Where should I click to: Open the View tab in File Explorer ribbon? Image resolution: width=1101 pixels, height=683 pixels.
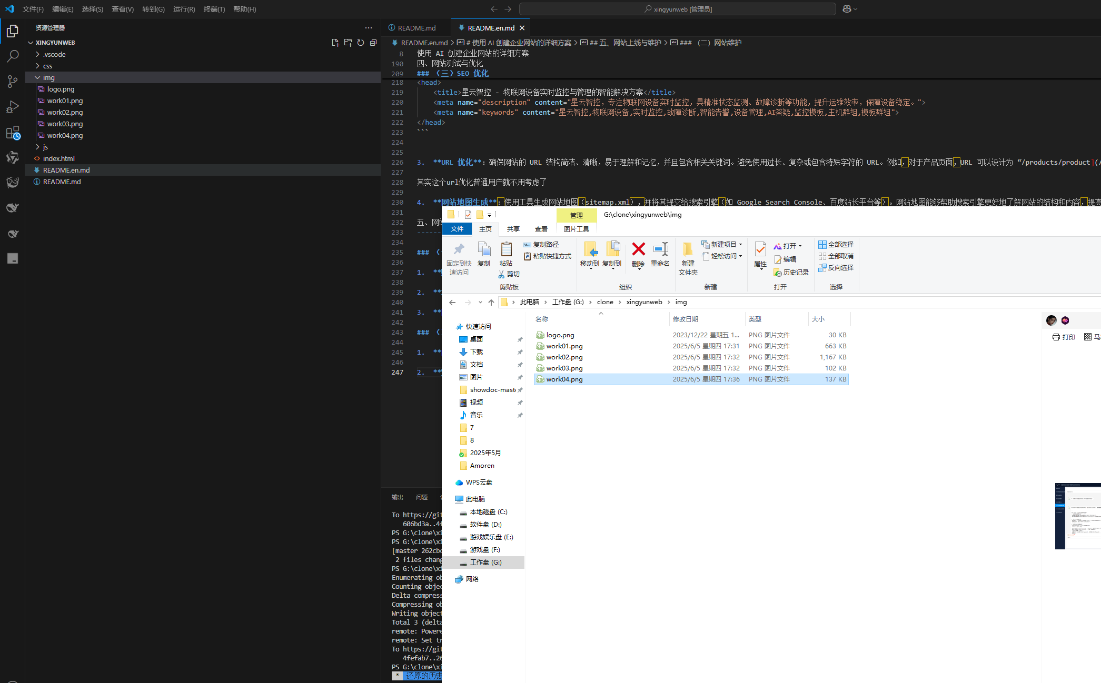coord(541,229)
